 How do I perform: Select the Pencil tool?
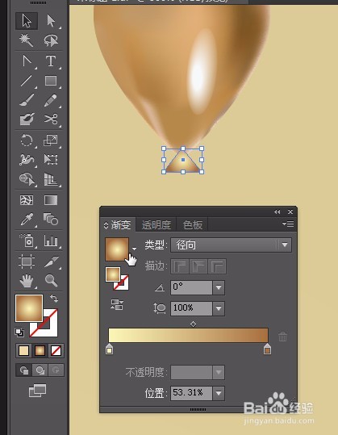click(x=51, y=100)
